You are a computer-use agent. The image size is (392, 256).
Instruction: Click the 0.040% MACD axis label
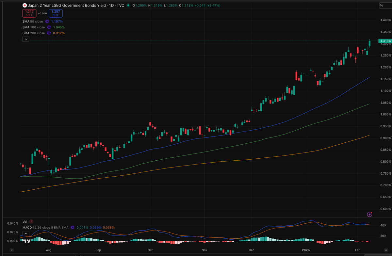[x=13, y=223]
